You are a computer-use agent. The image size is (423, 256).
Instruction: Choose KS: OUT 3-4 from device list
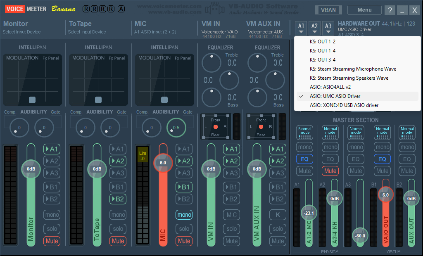coord(357,59)
